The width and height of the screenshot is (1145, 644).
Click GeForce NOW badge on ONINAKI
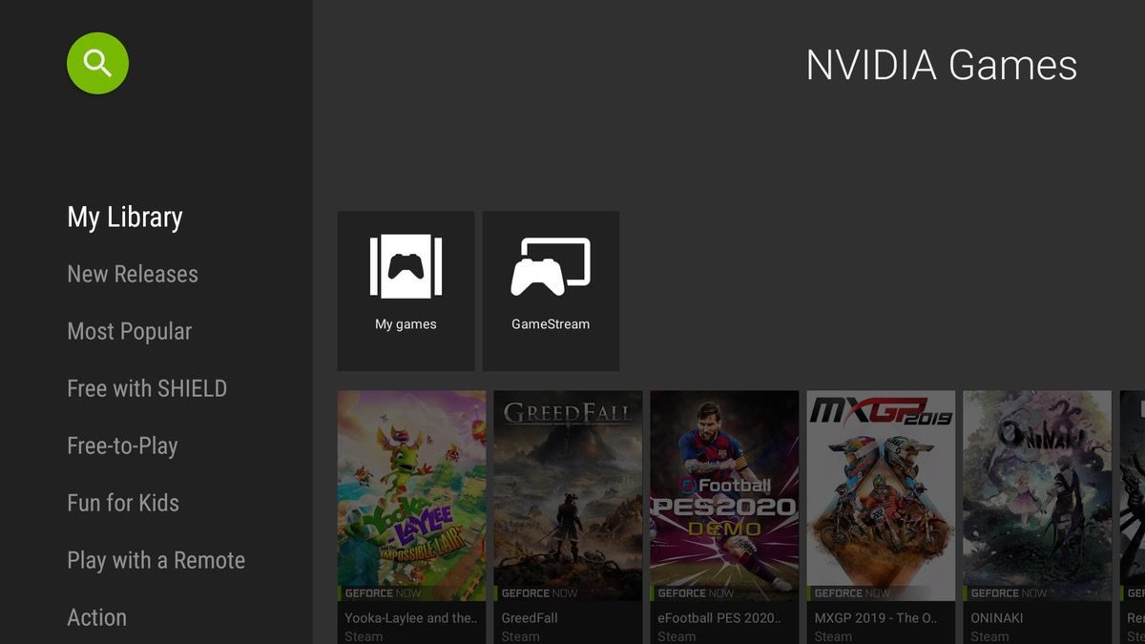(1008, 593)
